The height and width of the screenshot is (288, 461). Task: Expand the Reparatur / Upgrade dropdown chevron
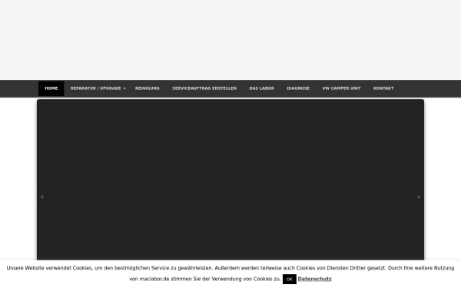point(124,88)
